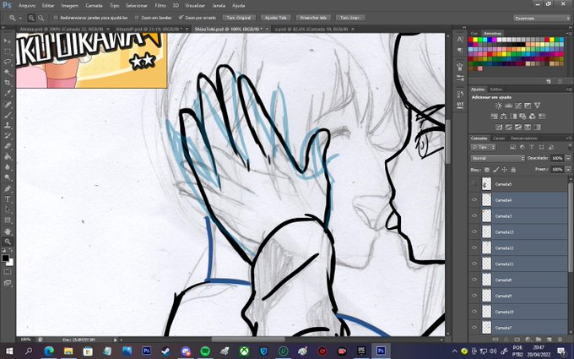Select the Eraser tool
The height and width of the screenshot is (359, 574).
coord(8,146)
